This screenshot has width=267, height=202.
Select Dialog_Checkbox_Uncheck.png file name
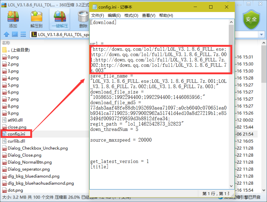click(x=38, y=148)
